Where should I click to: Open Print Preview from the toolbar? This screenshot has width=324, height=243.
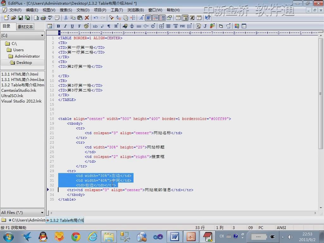(x=36, y=18)
